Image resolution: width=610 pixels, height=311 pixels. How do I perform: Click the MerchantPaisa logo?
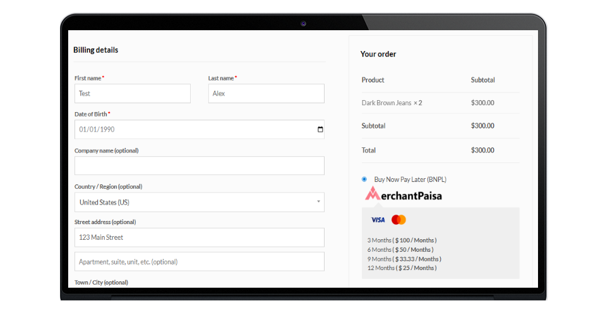[404, 195]
